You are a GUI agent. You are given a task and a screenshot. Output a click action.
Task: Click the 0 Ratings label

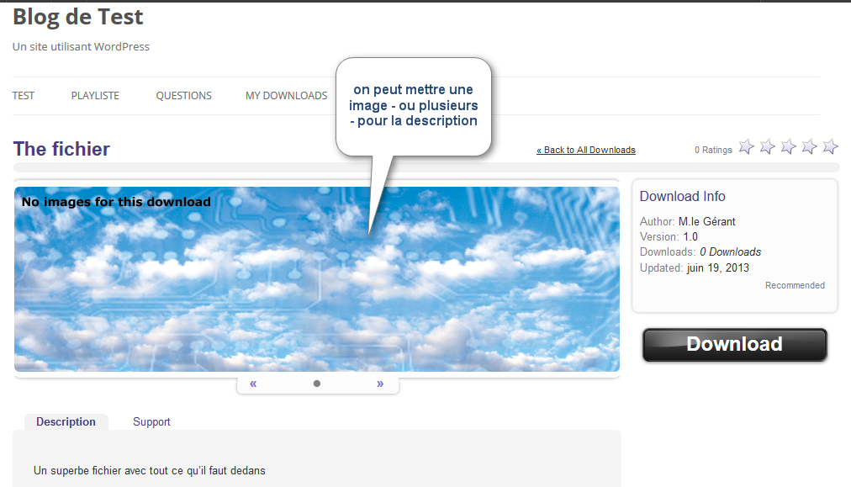(713, 150)
